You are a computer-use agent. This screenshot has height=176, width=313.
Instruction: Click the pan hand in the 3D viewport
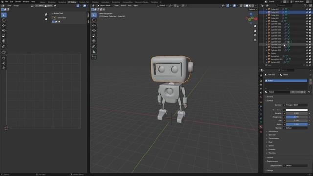(255, 31)
